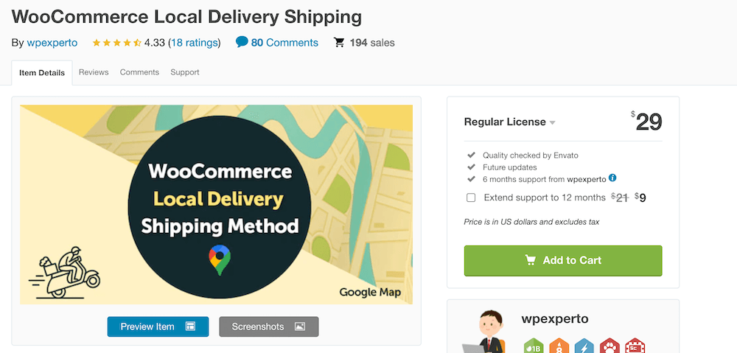Click the comments speech bubble icon
Viewport: 737px width, 353px height.
click(x=242, y=42)
